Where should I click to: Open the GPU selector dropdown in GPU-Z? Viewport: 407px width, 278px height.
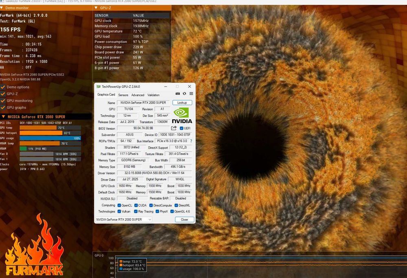[124, 220]
